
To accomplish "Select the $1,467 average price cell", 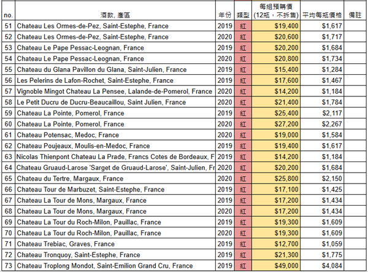I will point(322,80).
